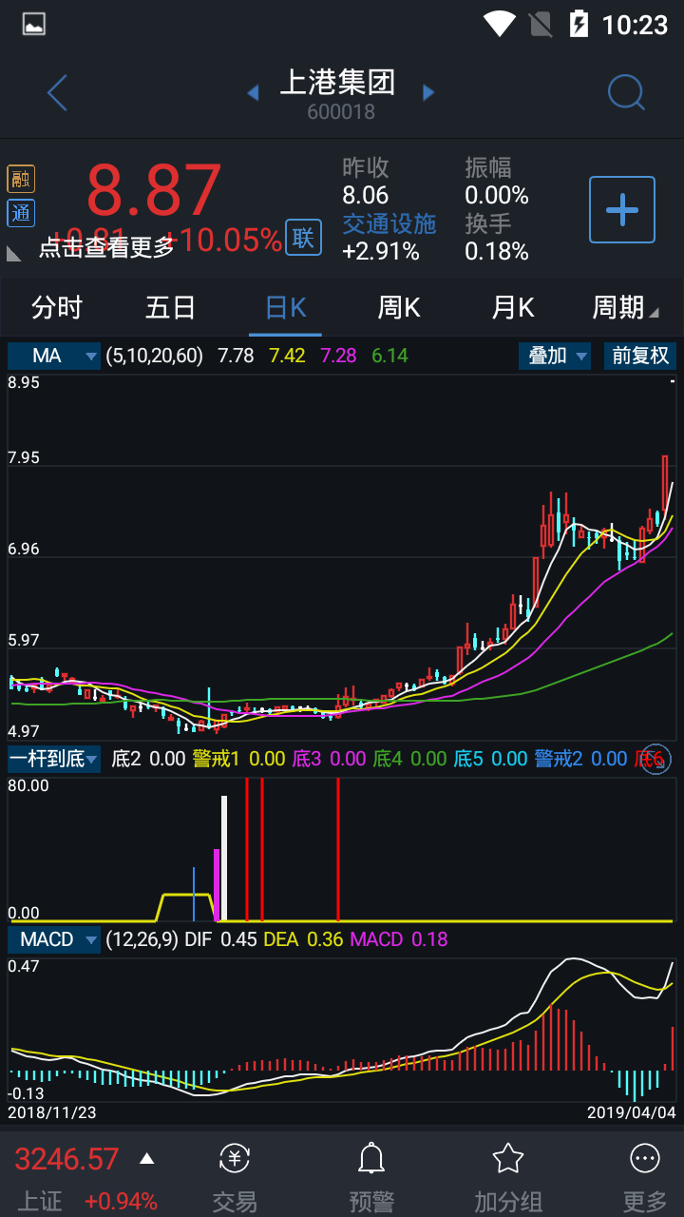Tap the DIF 0.45 readout
Viewport: 684px width, 1217px height.
220,939
